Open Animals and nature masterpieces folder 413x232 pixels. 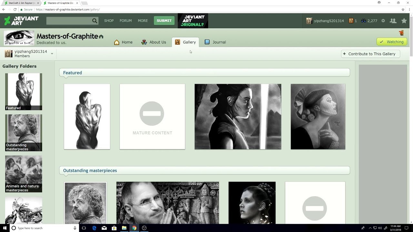click(24, 174)
